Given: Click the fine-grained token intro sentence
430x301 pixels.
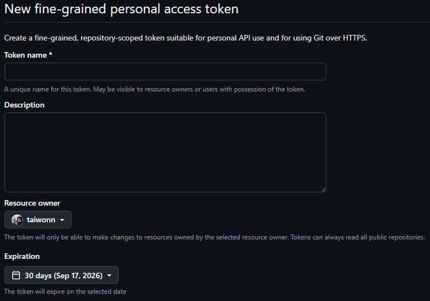Looking at the screenshot, I should click(185, 38).
